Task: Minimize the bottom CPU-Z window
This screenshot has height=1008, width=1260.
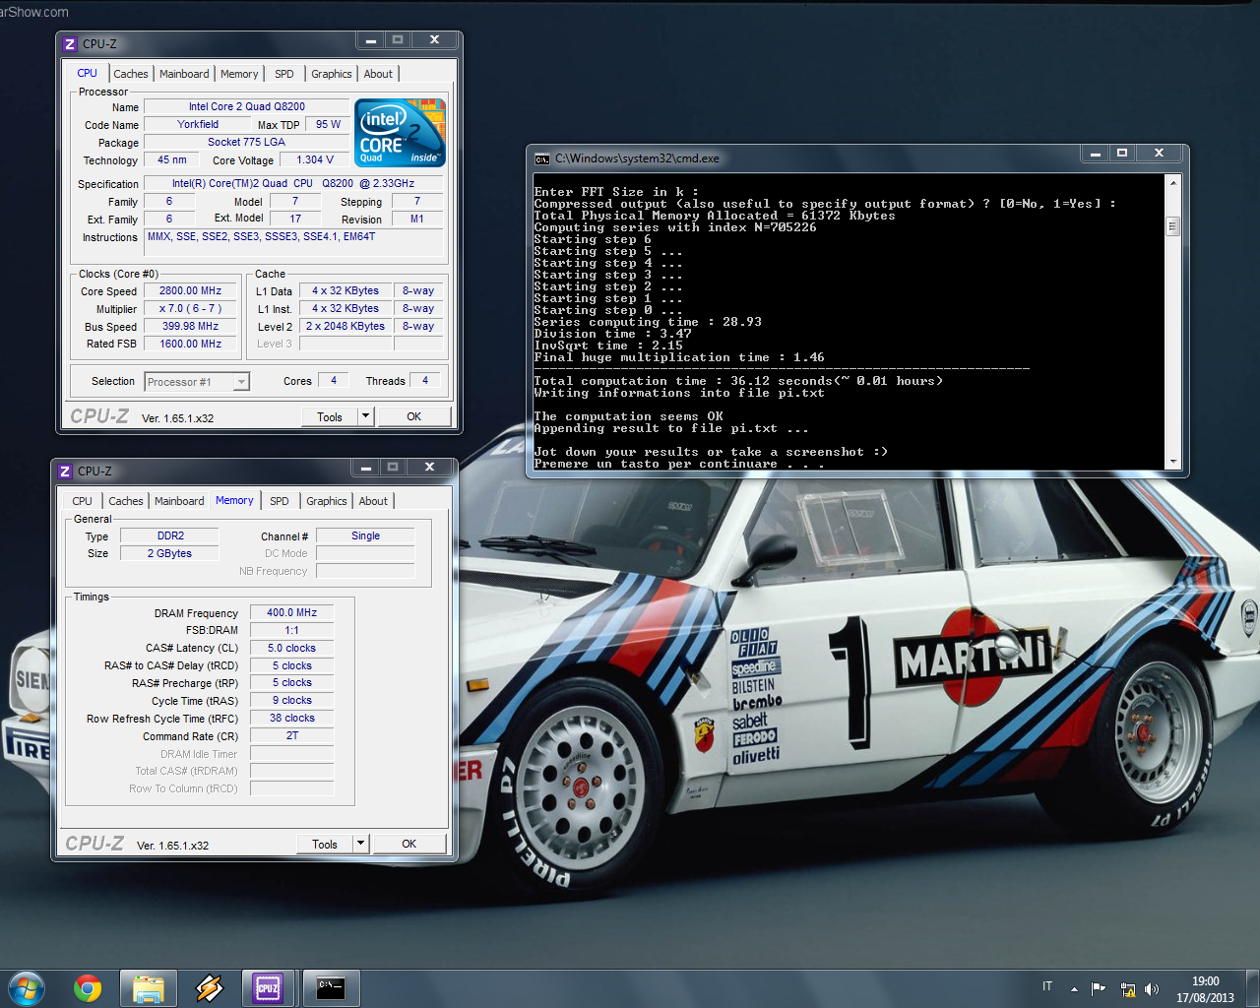Action: [x=365, y=468]
